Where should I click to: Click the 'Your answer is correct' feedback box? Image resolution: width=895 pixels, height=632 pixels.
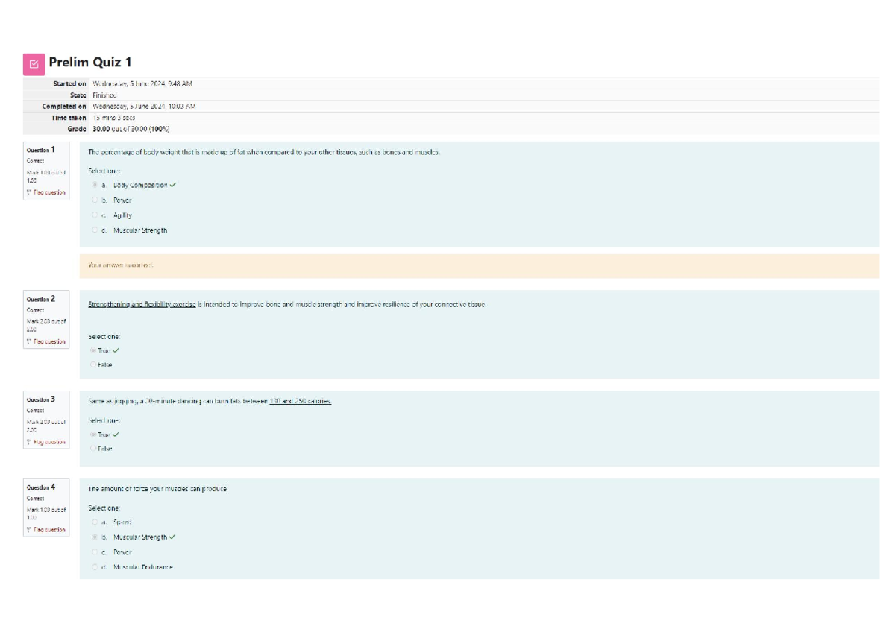click(479, 265)
